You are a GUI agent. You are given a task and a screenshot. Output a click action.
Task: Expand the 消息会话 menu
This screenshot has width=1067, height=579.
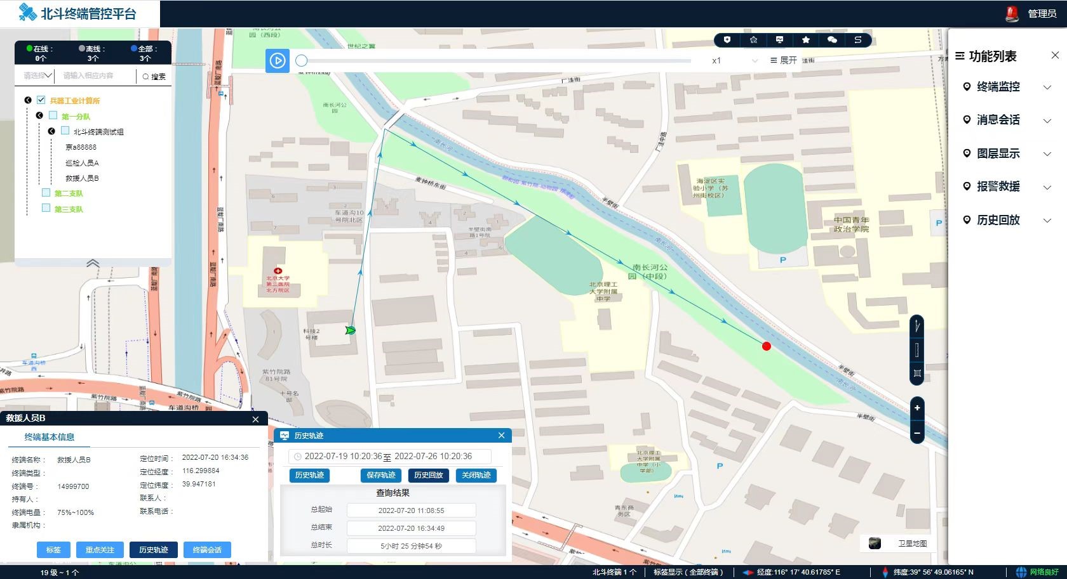1008,120
